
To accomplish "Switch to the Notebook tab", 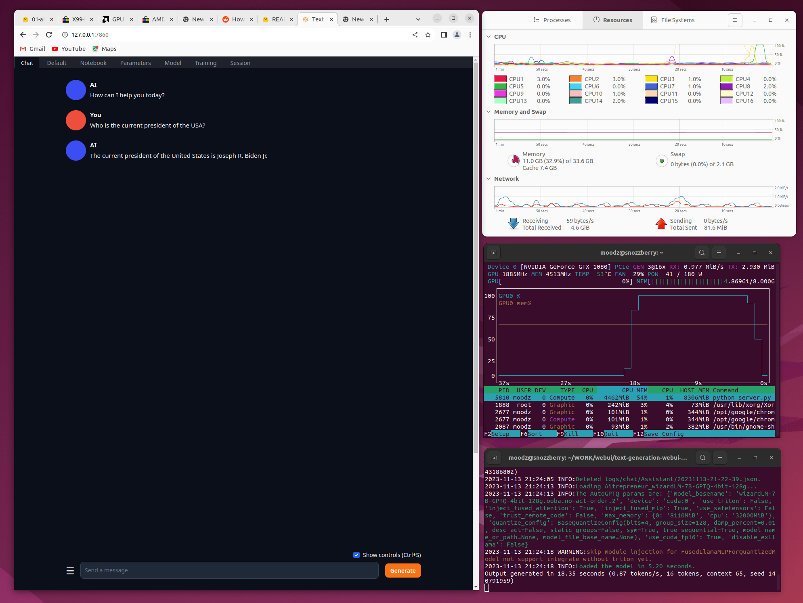I will pyautogui.click(x=93, y=63).
